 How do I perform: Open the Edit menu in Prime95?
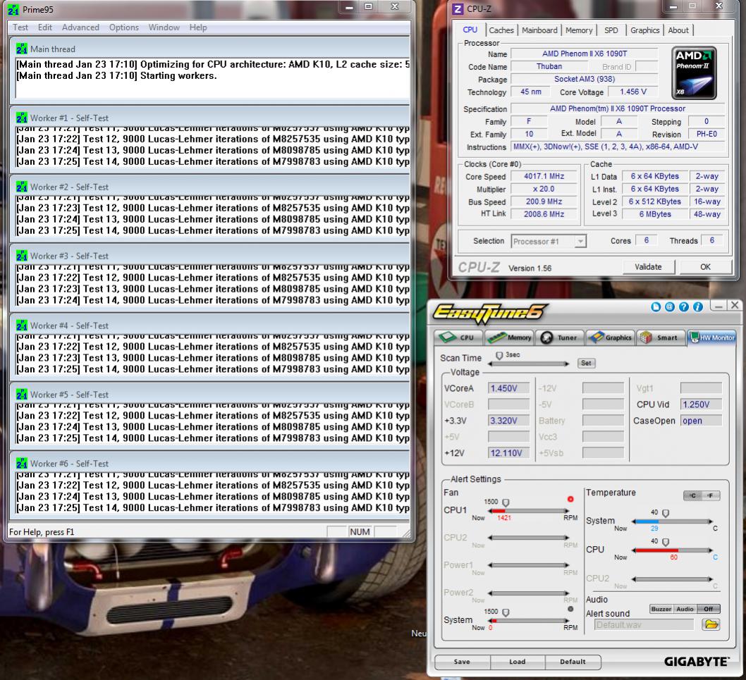click(45, 27)
